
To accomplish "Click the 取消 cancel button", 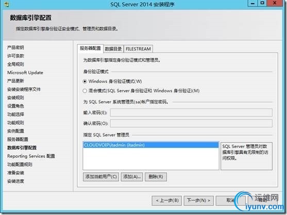I will [x=231, y=201].
